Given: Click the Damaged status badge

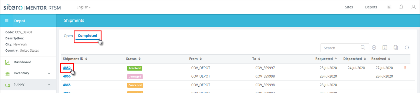Looking at the screenshot, I should pos(135,76).
